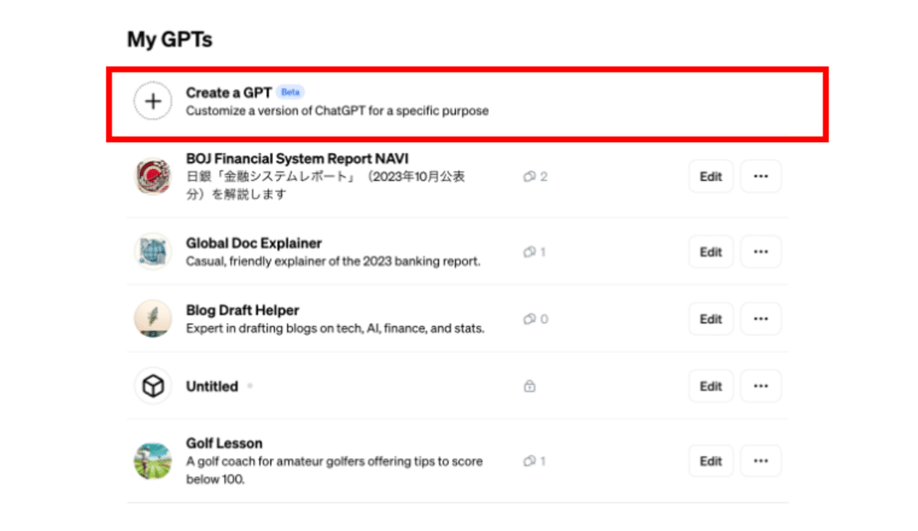Image resolution: width=918 pixels, height=531 pixels.
Task: Click the Untitled GPT cube placeholder icon
Action: tap(152, 386)
